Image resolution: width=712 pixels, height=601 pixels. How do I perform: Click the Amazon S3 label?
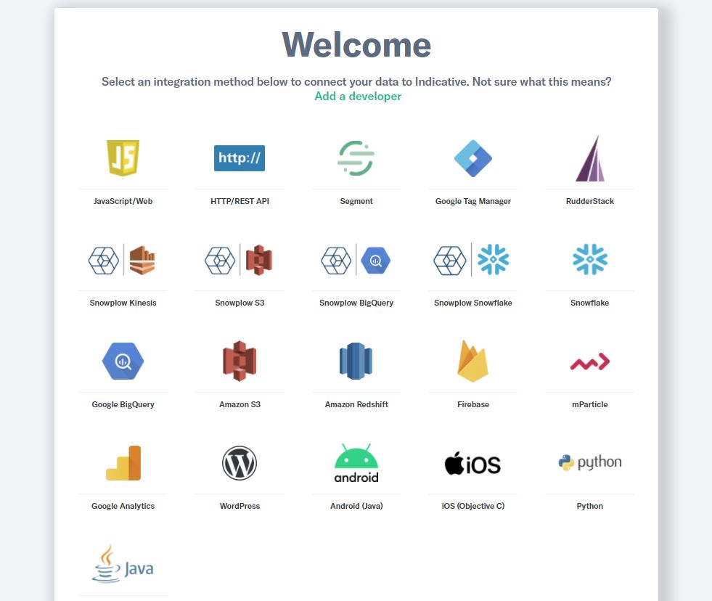(240, 405)
